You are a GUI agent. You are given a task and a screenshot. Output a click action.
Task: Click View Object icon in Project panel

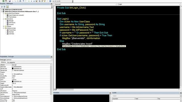[x=4, y=7]
